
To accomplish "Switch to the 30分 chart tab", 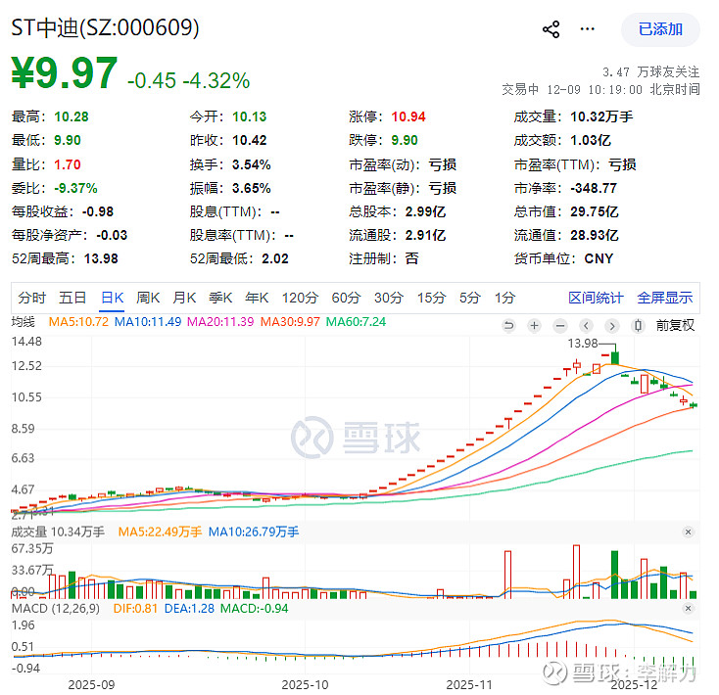I will click(x=389, y=298).
